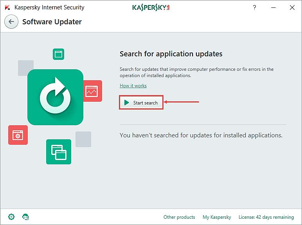
Task: Click the large green update arrow illustration
Action: (x=55, y=97)
